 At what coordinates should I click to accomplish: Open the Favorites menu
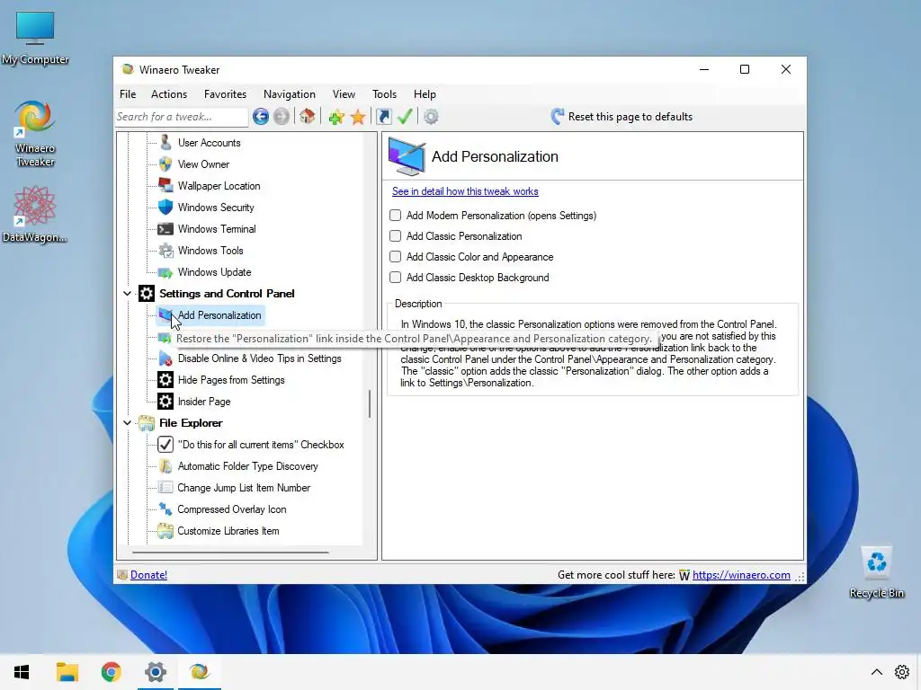(225, 93)
